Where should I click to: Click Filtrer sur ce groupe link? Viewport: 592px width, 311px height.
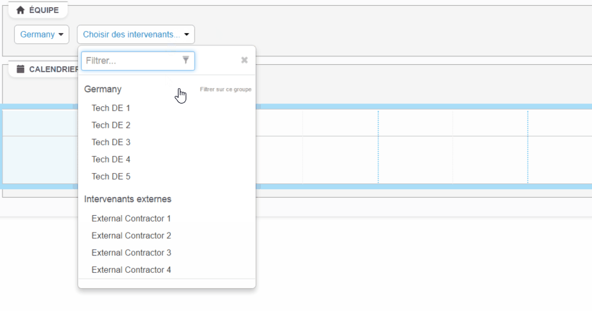point(225,89)
